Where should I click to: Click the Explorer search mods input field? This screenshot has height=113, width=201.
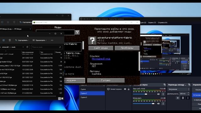pos(47,47)
